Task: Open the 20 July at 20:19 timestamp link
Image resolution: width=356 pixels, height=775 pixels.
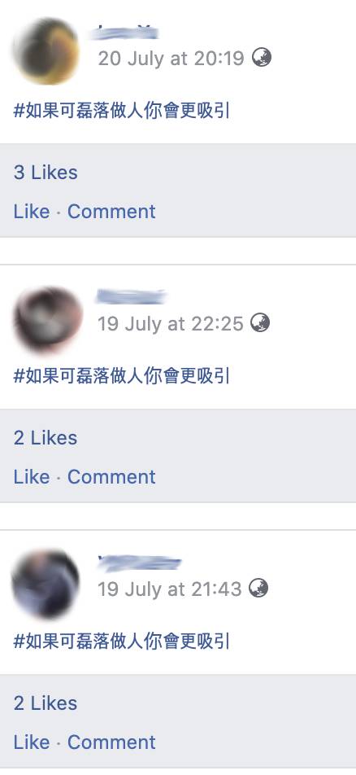Action: (171, 59)
